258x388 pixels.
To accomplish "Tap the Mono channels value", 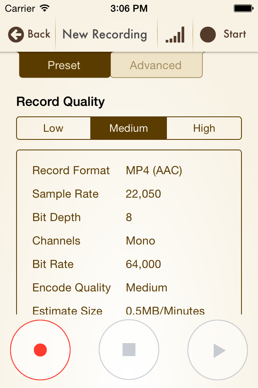I will click(x=140, y=241).
